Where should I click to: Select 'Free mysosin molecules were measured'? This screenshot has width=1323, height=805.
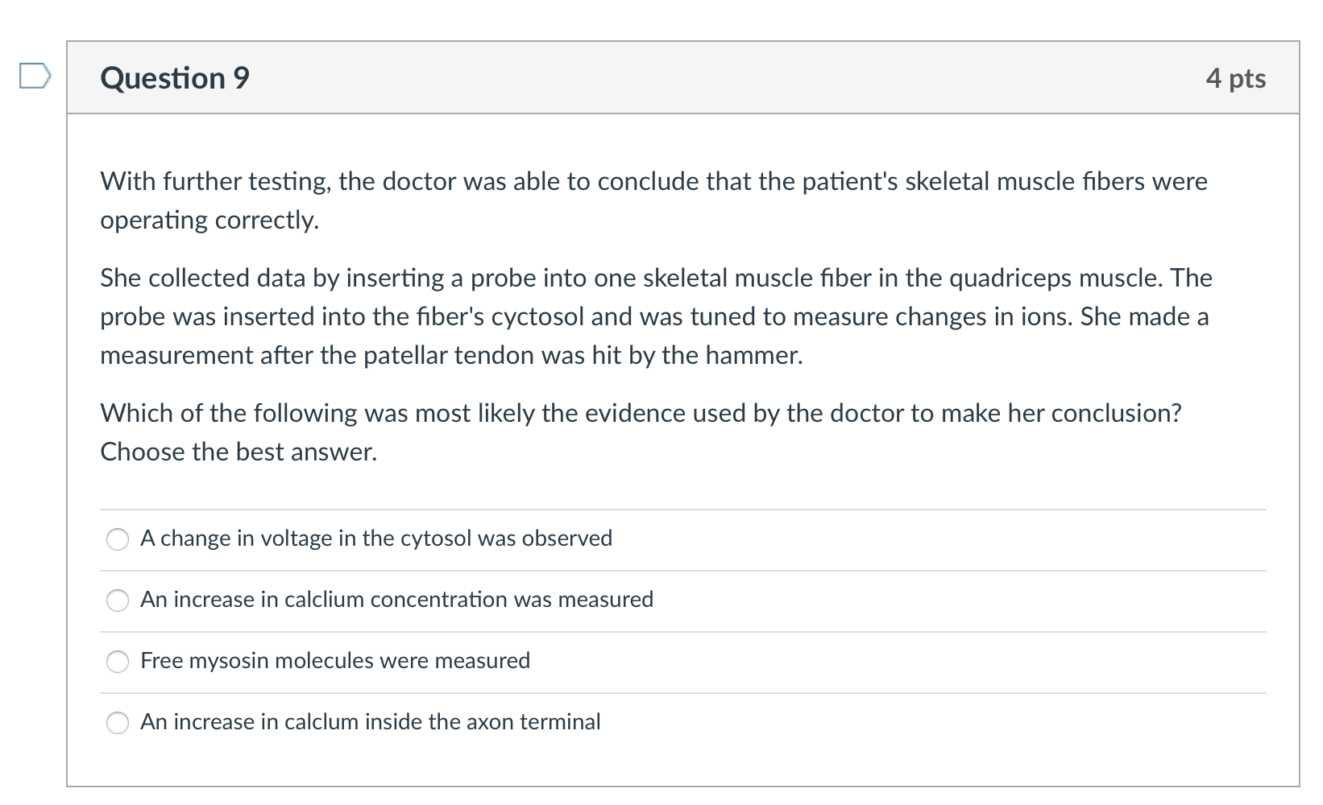[118, 661]
